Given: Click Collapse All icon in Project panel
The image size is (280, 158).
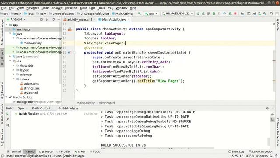Looking at the screenshot, I should click(47, 19).
